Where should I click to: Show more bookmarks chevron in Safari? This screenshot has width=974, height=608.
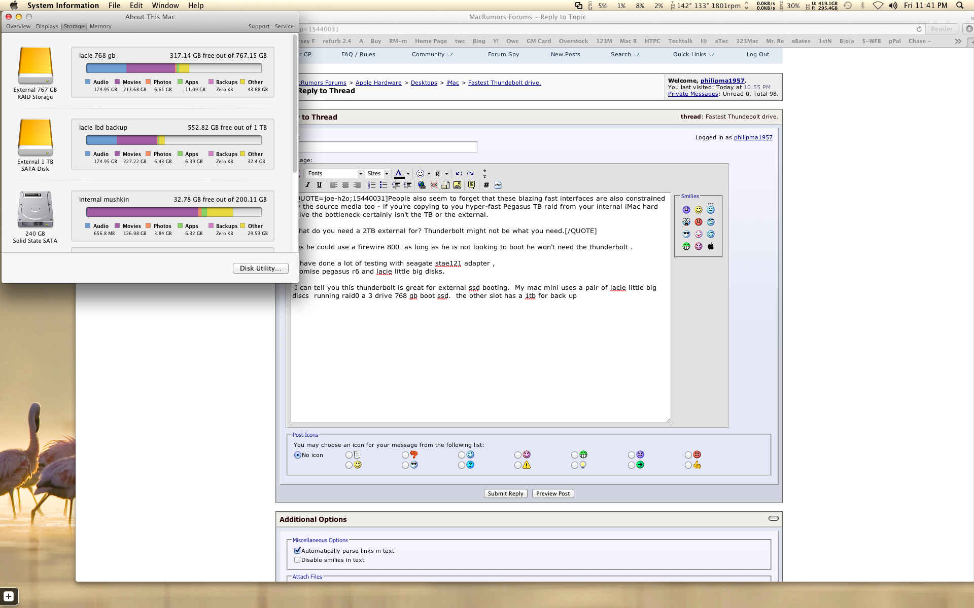(958, 41)
